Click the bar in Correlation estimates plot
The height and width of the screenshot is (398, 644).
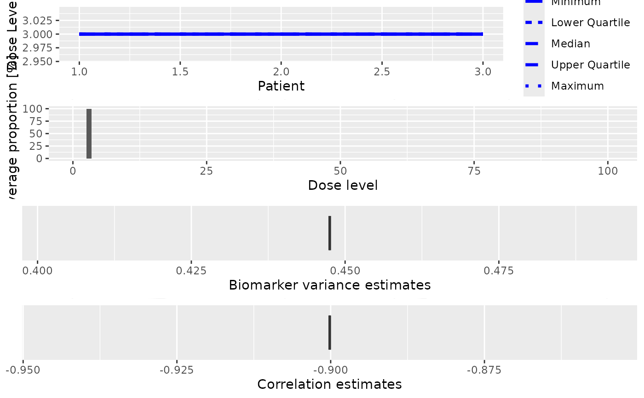coord(330,332)
